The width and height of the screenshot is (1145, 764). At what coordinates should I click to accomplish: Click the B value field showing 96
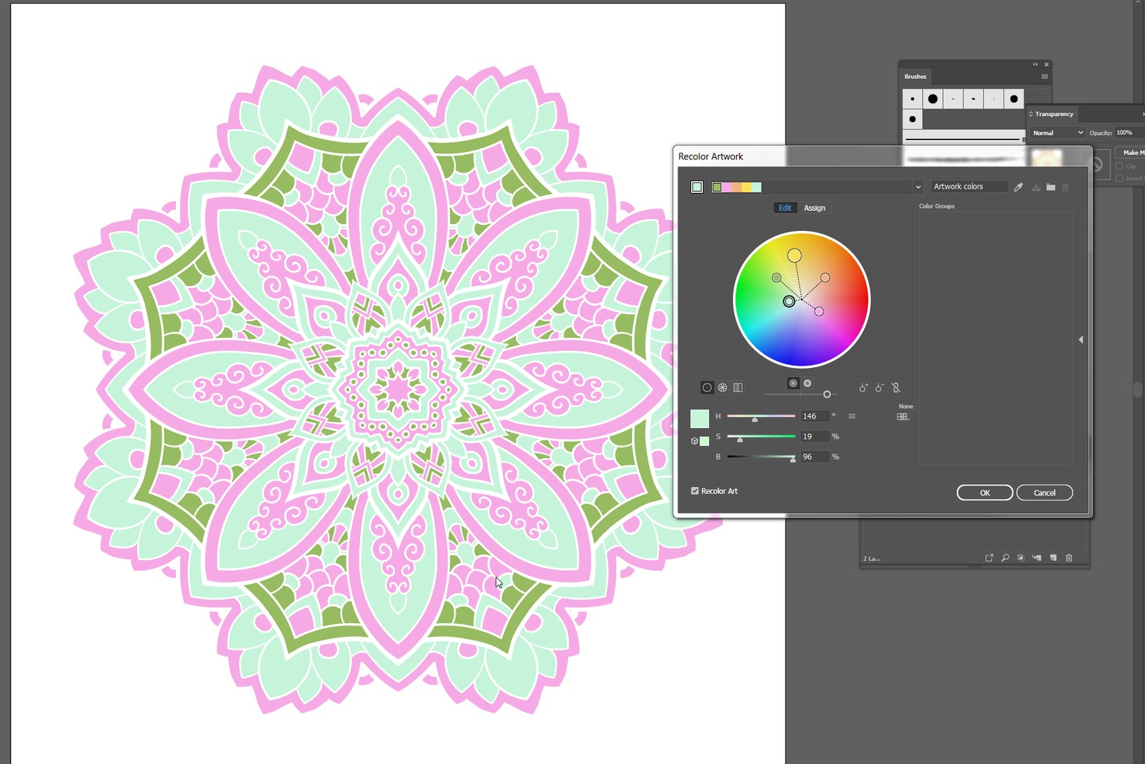click(x=815, y=456)
